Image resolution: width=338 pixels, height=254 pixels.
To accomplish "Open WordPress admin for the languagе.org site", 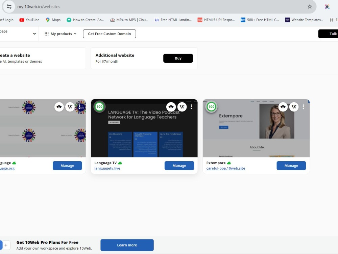I will coord(70,107).
